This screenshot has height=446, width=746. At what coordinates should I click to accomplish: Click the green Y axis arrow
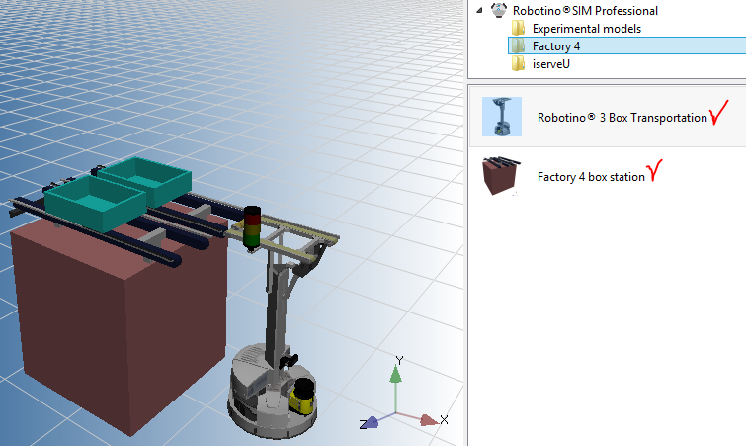coord(396,376)
